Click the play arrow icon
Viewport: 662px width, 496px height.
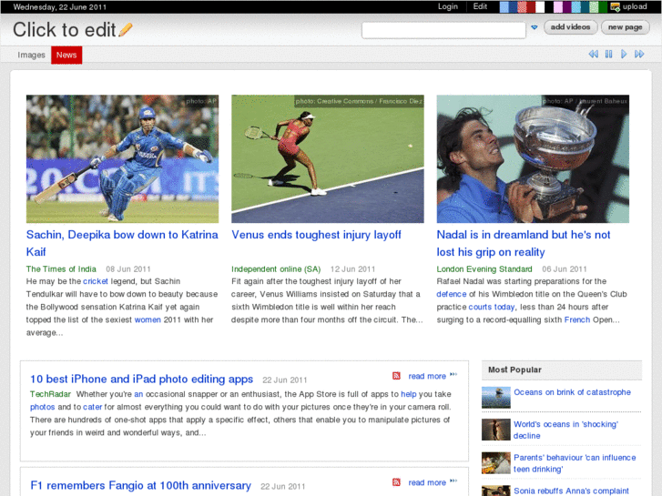click(x=624, y=54)
